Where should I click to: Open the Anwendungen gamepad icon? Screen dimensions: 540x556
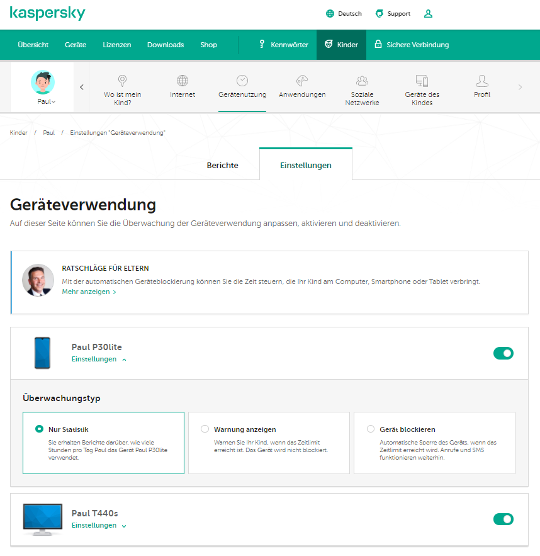pos(302,81)
